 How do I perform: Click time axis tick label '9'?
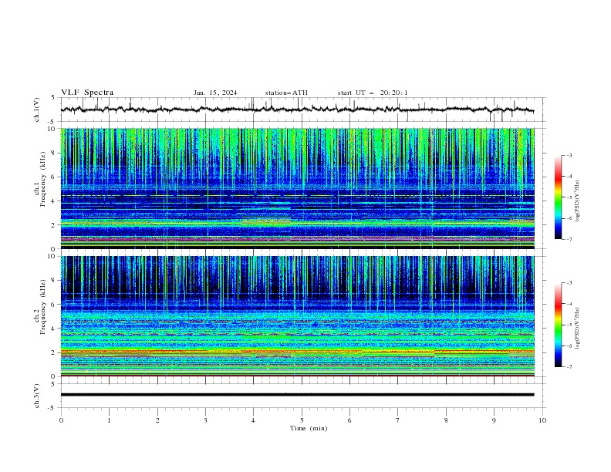pyautogui.click(x=494, y=420)
